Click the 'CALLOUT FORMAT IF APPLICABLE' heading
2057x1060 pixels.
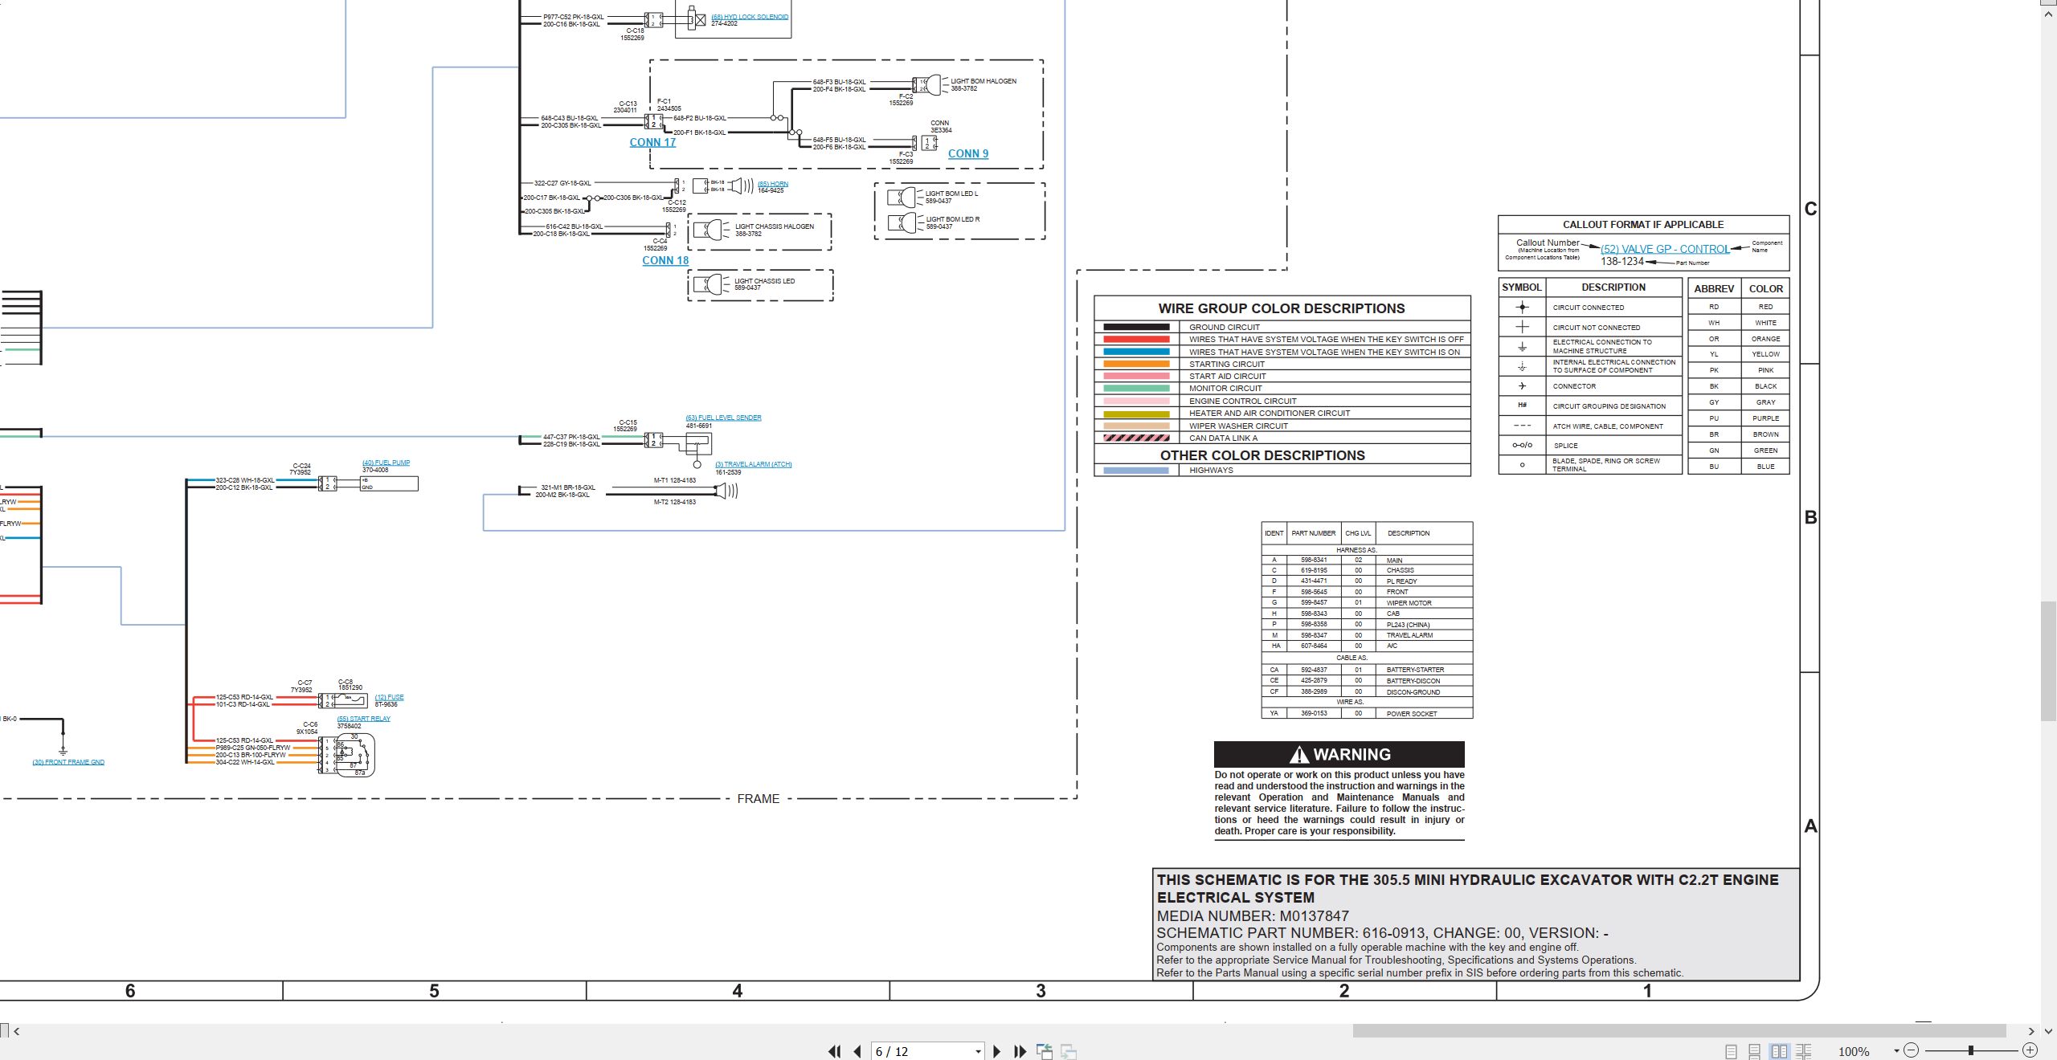pos(1643,225)
